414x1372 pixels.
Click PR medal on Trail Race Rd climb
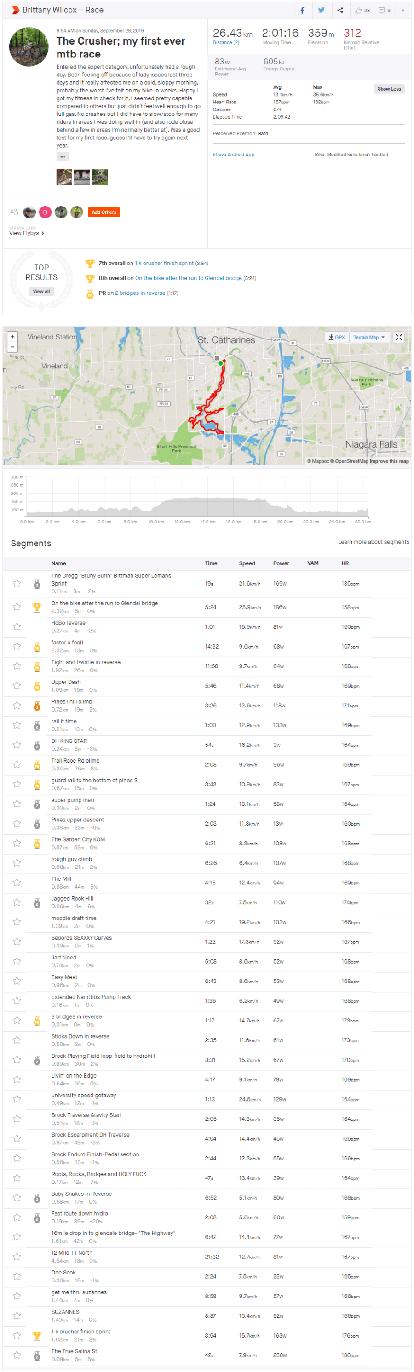click(37, 764)
